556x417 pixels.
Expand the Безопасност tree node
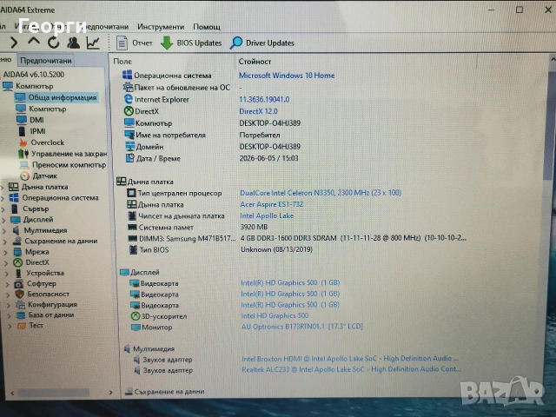(x=8, y=295)
